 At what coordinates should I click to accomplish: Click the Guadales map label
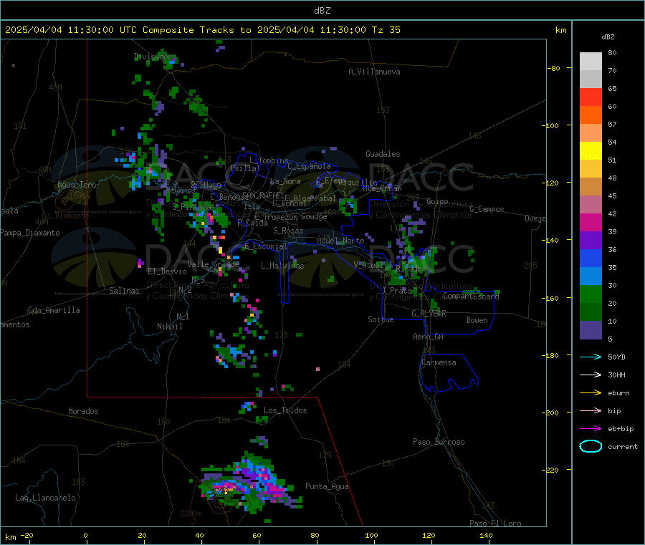pos(383,154)
